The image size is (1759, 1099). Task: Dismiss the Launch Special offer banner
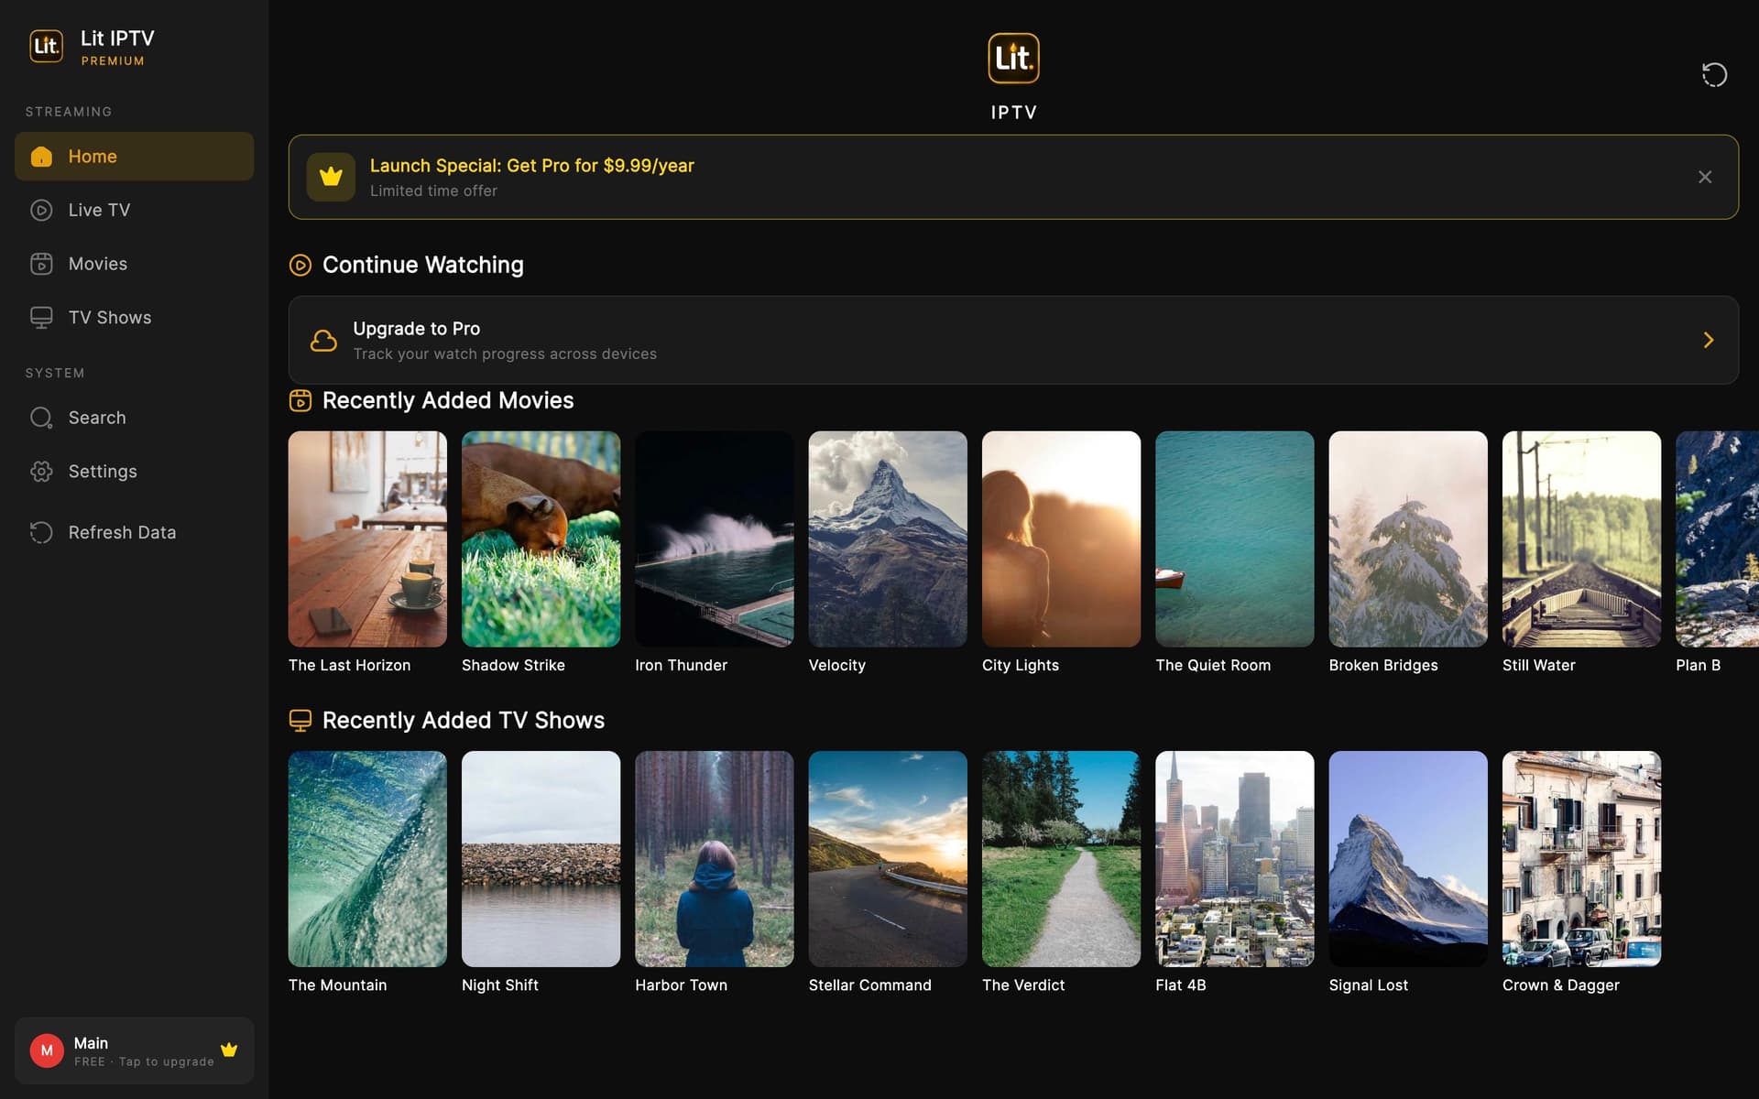click(x=1706, y=177)
